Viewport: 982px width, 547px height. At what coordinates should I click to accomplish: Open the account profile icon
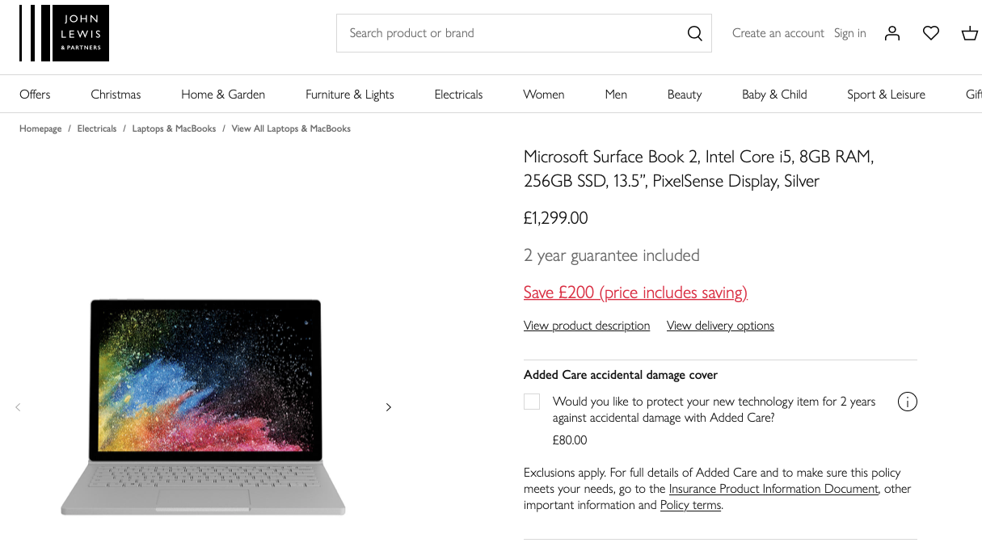tap(892, 33)
